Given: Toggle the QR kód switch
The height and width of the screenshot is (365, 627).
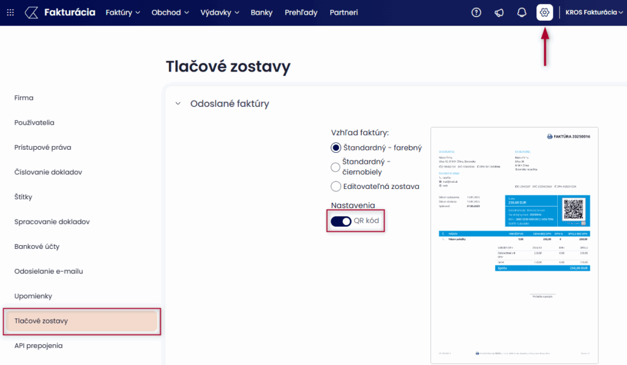Looking at the screenshot, I should click(x=341, y=221).
